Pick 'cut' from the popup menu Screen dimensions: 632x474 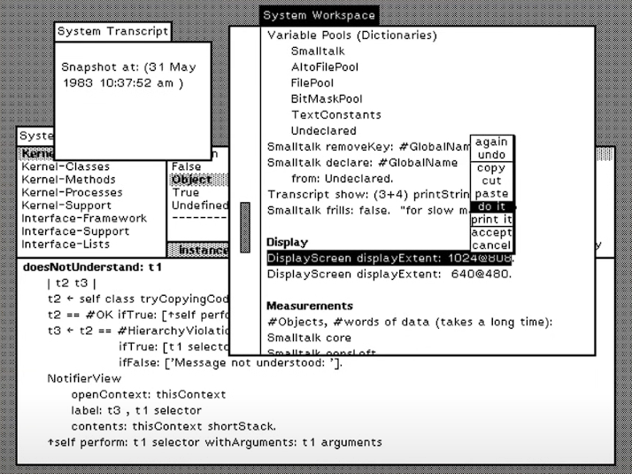[491, 181]
